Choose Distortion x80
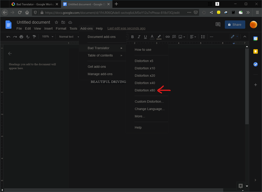Viewport: 262px width, 192px height. point(147,90)
